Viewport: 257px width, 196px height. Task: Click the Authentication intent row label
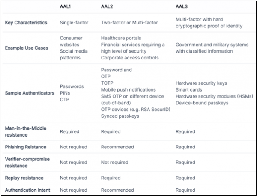[x=27, y=190]
